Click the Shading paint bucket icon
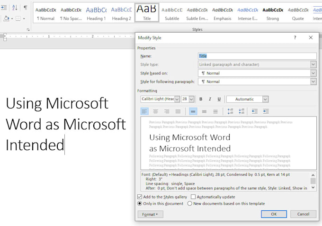This screenshot has width=322, height=226. point(7,18)
